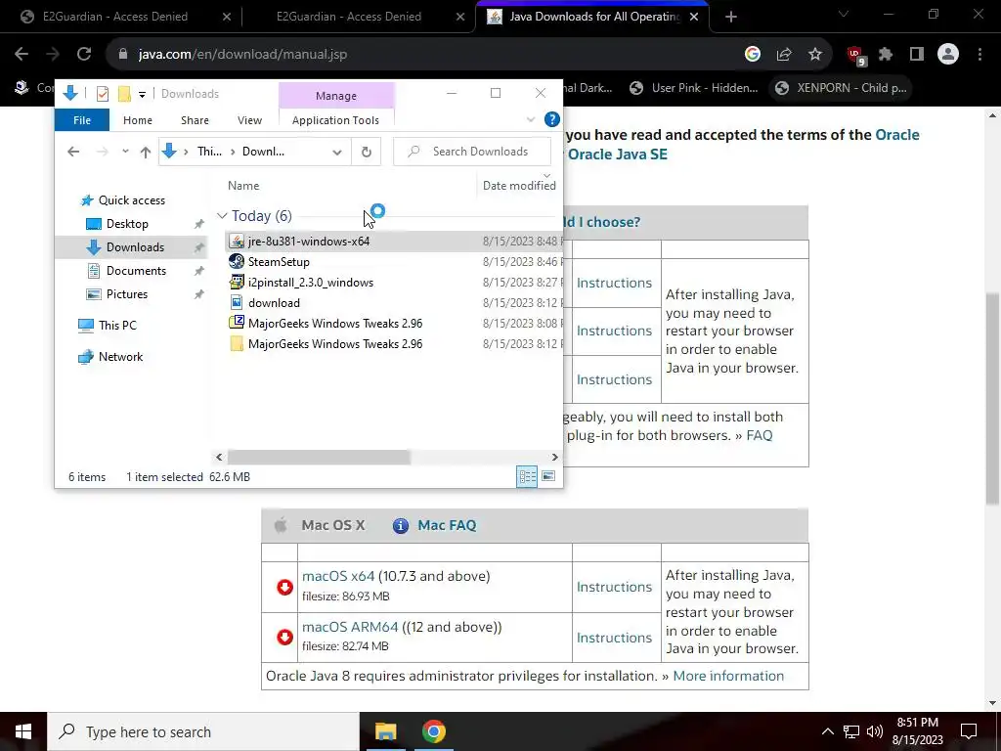The image size is (1001, 751).
Task: Open the Chrome profile avatar
Action: point(948,55)
